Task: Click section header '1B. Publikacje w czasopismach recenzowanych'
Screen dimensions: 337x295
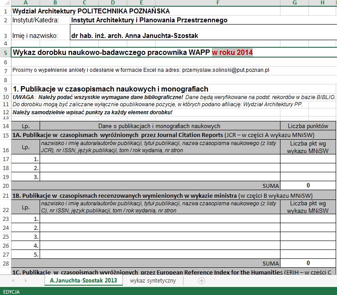Action: (x=174, y=195)
